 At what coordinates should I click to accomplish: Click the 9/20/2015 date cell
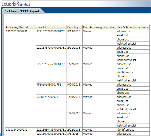[x=75, y=88]
